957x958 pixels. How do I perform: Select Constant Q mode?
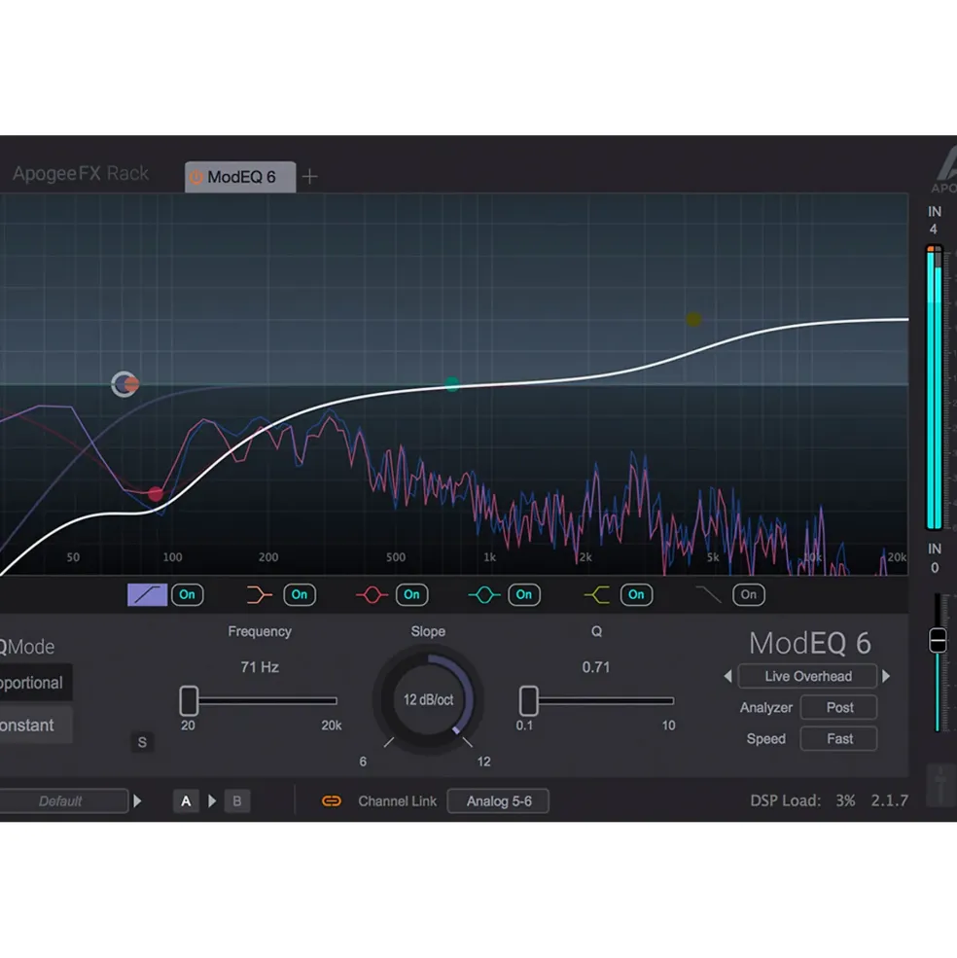click(x=36, y=726)
